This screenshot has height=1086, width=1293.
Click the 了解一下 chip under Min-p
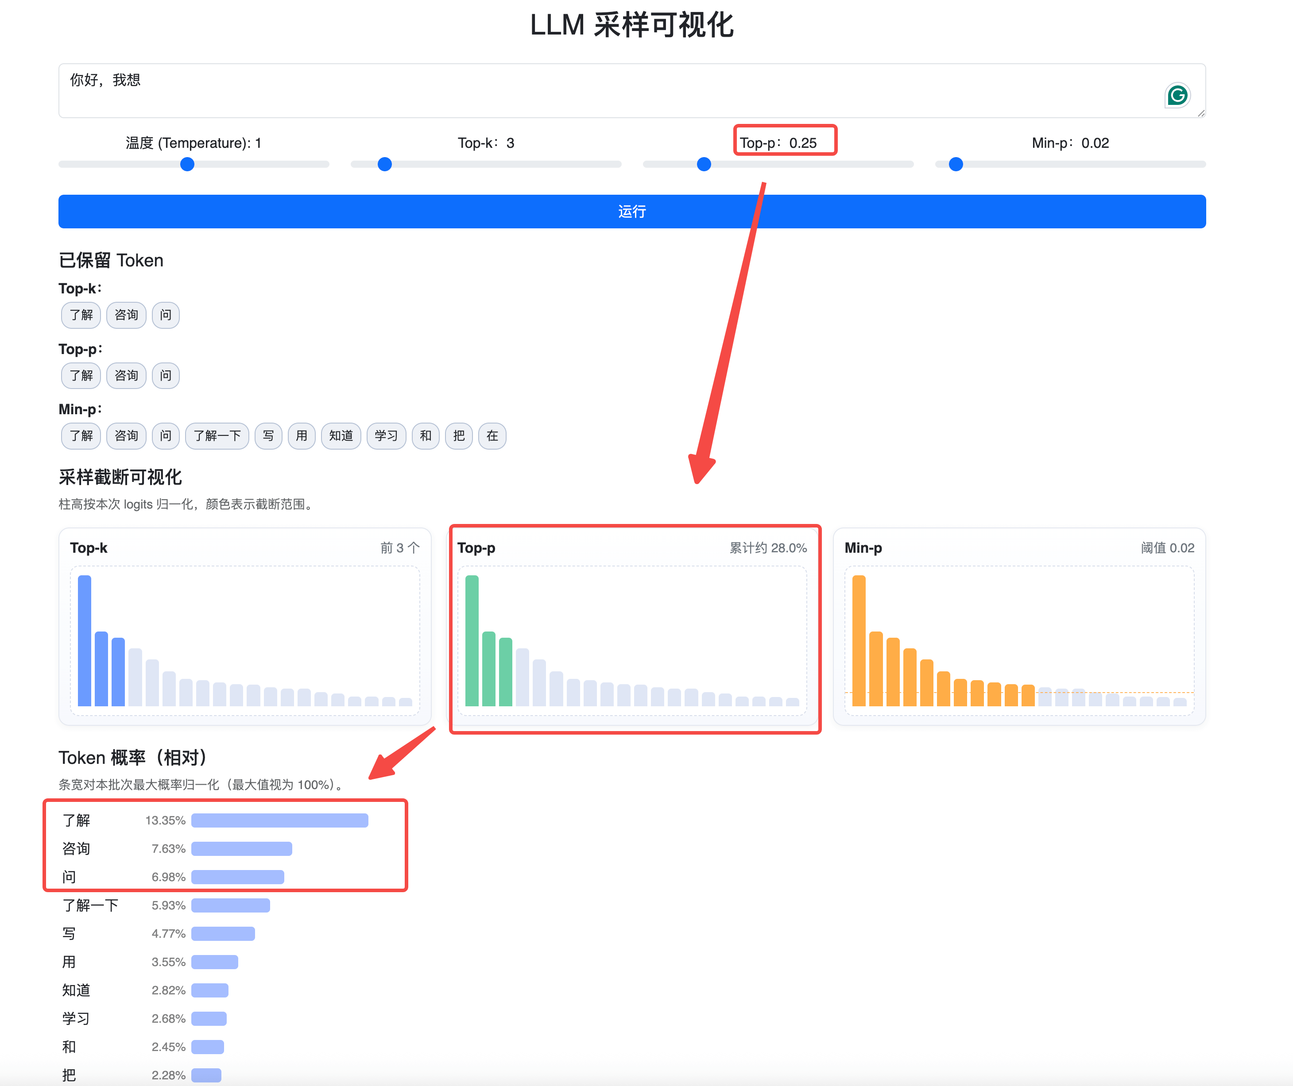217,436
